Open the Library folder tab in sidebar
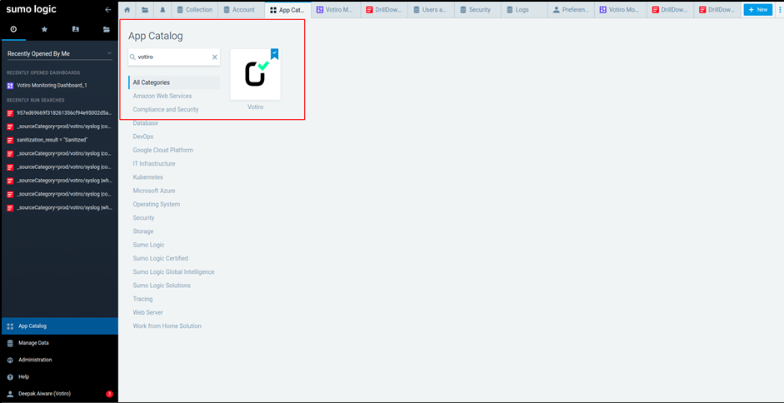The image size is (784, 403). point(107,29)
